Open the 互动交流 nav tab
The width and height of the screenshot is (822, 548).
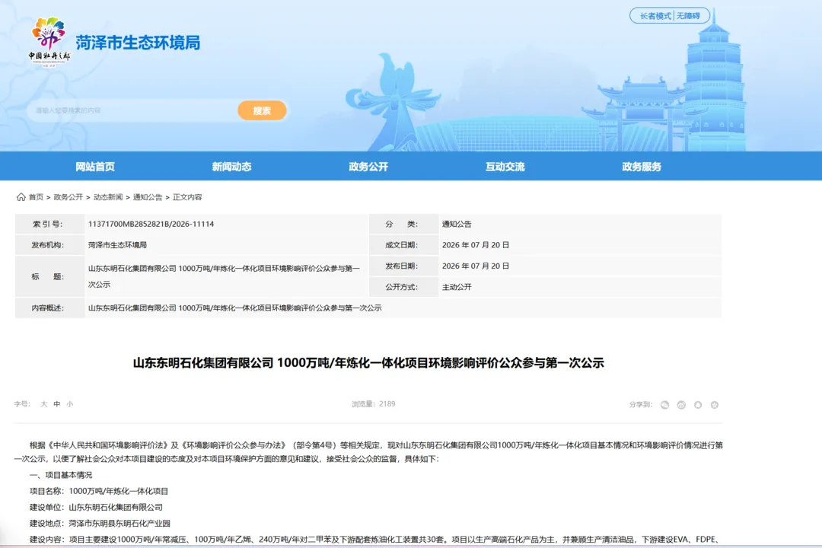pos(505,166)
